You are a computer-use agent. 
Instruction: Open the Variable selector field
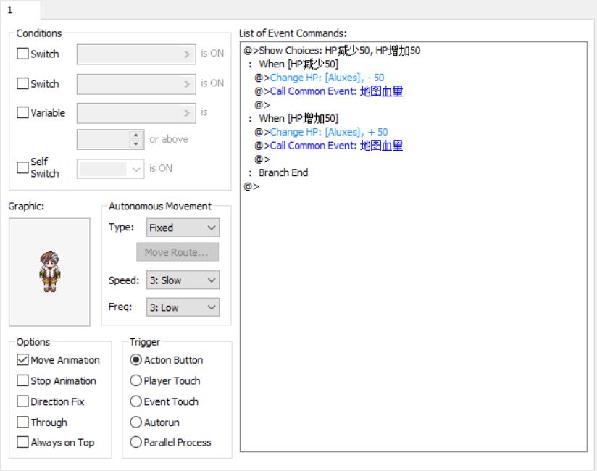[x=136, y=113]
